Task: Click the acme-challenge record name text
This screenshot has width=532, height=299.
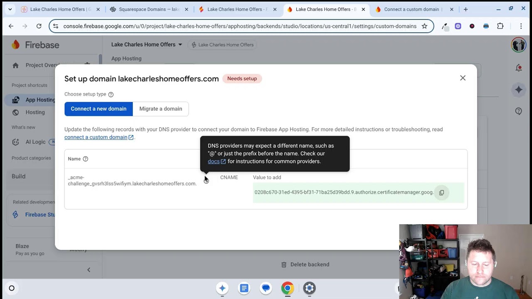Action: tap(132, 180)
